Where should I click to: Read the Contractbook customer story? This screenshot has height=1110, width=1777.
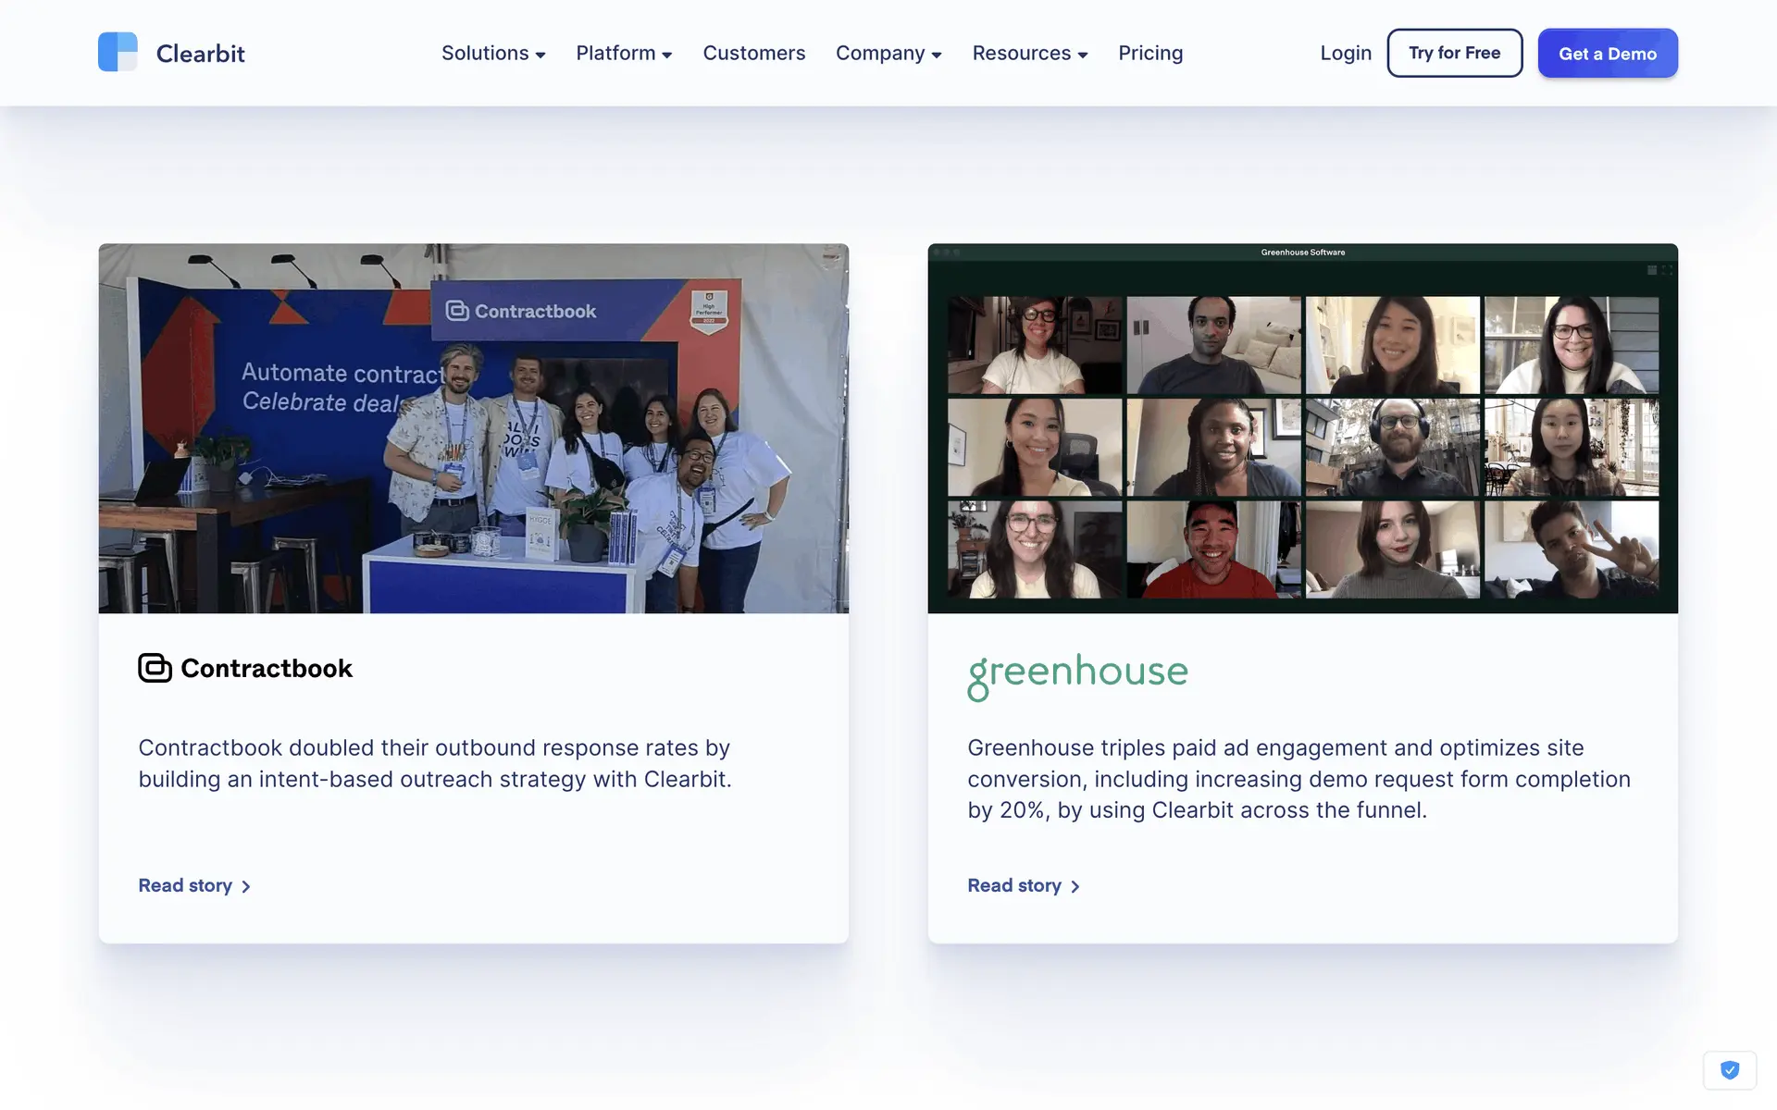185,886
